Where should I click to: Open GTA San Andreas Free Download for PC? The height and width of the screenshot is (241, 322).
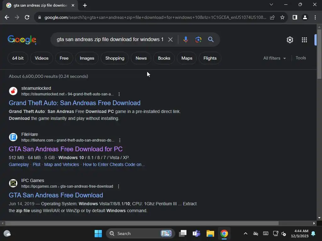pyautogui.click(x=66, y=149)
